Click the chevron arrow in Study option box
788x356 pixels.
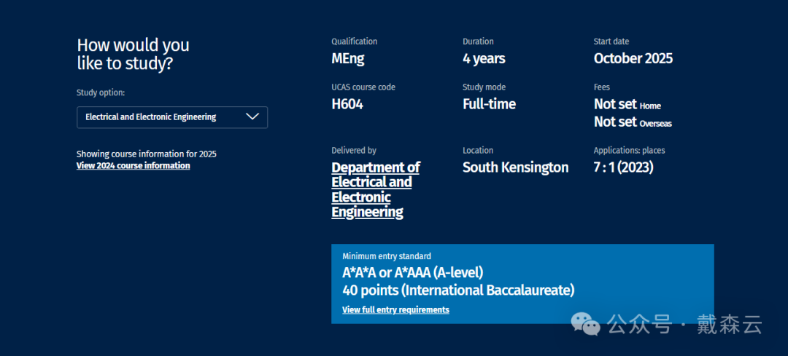(252, 116)
